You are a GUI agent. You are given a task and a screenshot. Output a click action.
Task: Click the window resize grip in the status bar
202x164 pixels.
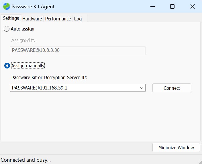point(201,162)
